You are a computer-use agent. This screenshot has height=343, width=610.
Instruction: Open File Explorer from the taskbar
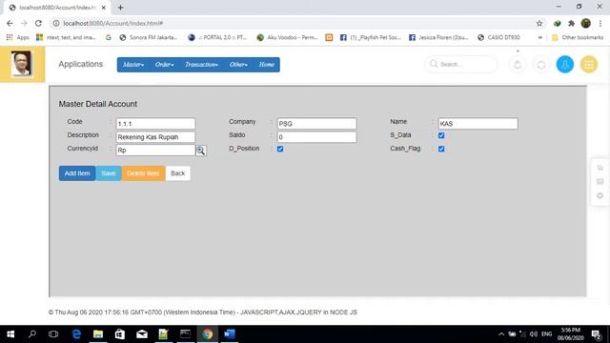tap(98, 334)
